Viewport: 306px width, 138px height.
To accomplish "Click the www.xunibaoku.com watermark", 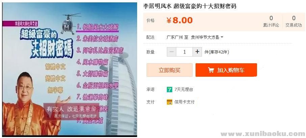I will point(263,134).
